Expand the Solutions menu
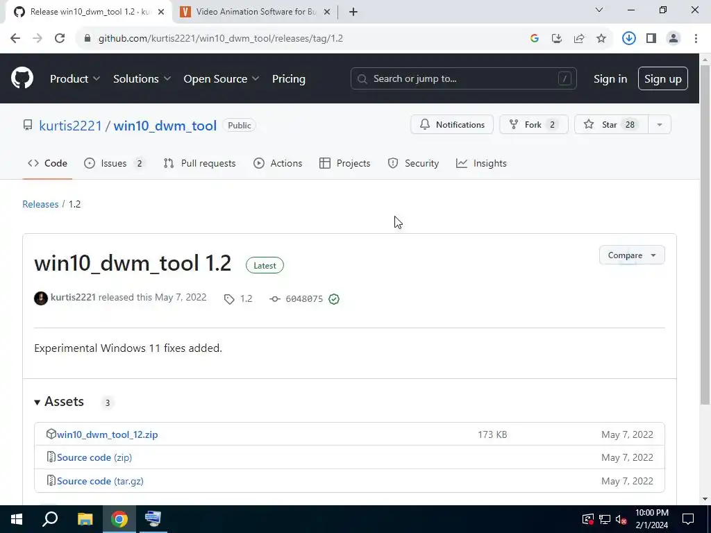The width and height of the screenshot is (711, 533). pyautogui.click(x=142, y=79)
